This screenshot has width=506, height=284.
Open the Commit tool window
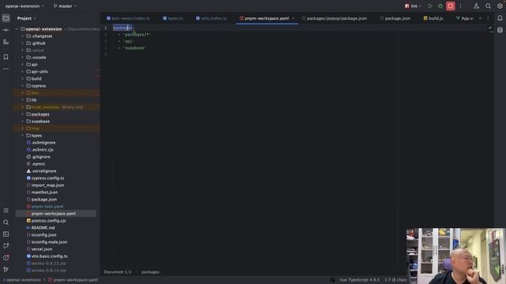(x=6, y=30)
